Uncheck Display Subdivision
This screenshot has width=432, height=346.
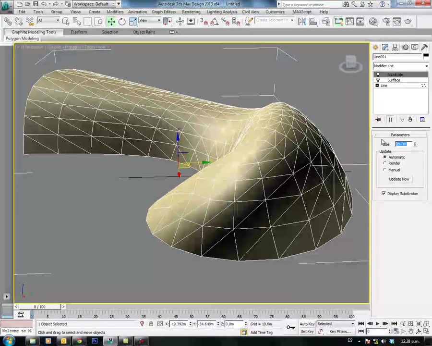384,193
